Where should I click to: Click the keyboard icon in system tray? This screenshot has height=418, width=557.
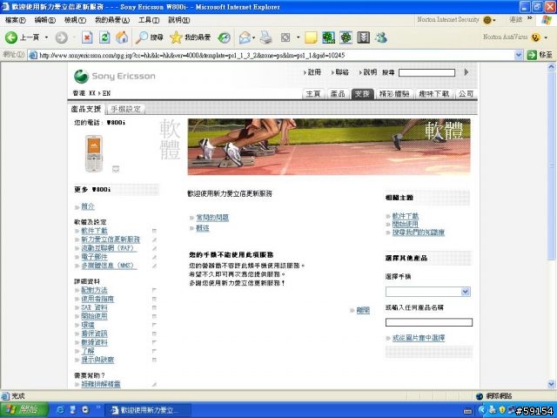click(x=468, y=411)
